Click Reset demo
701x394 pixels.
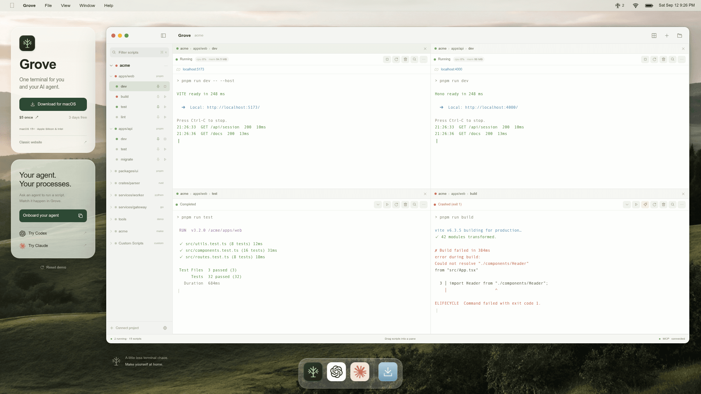(53, 267)
